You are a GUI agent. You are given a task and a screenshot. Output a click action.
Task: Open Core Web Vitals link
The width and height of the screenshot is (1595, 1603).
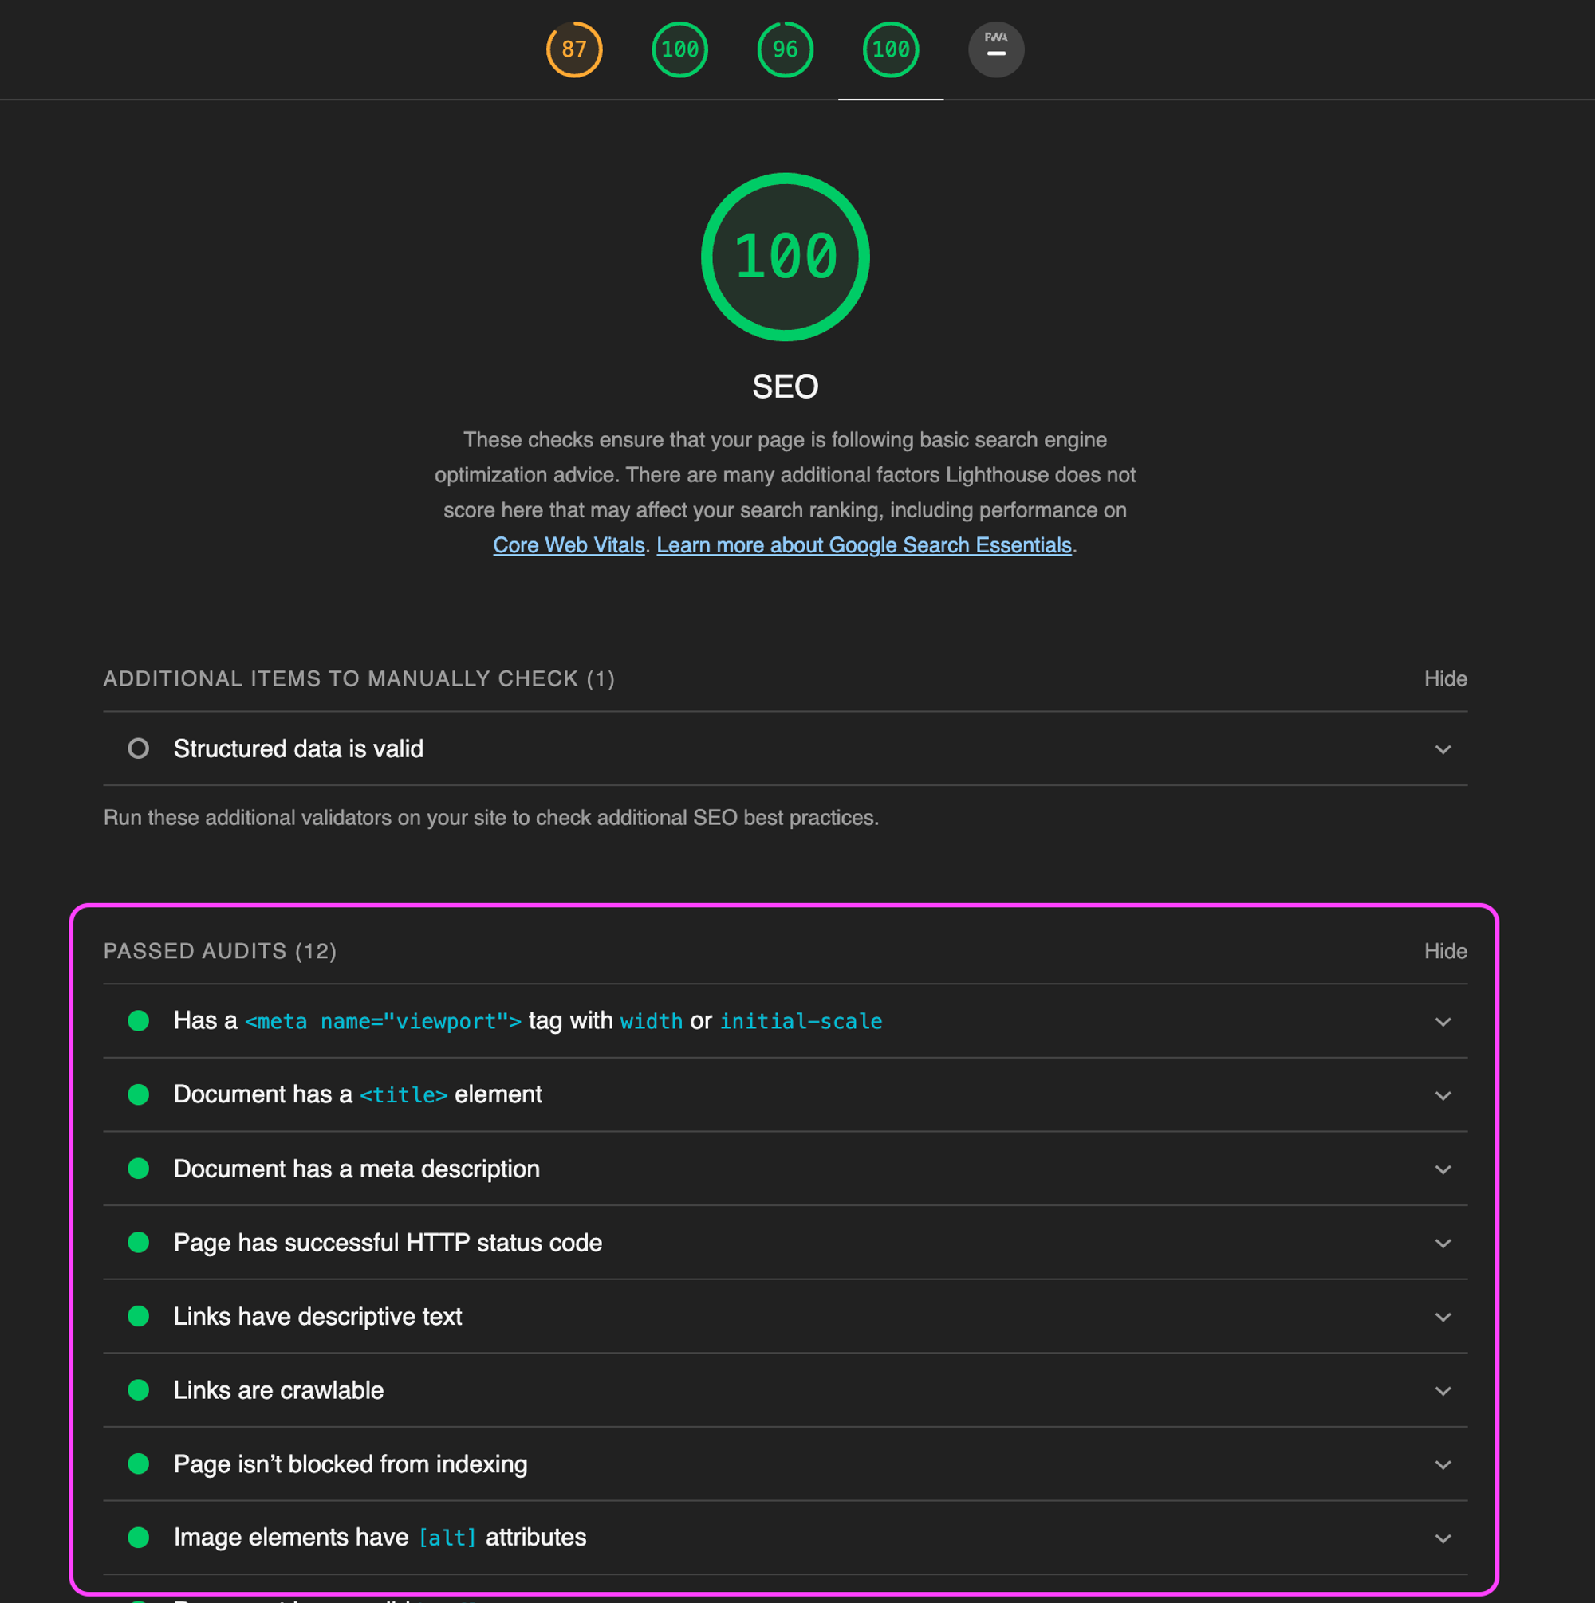coord(571,546)
